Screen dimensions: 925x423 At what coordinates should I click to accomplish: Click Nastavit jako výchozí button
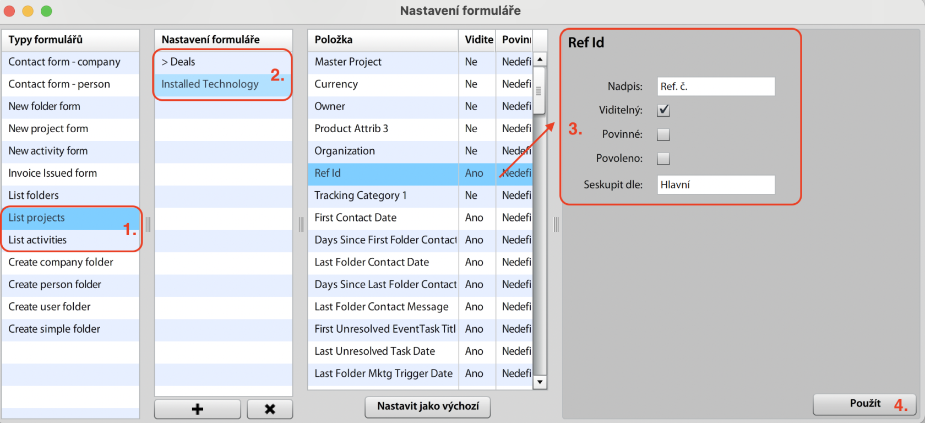pos(428,406)
